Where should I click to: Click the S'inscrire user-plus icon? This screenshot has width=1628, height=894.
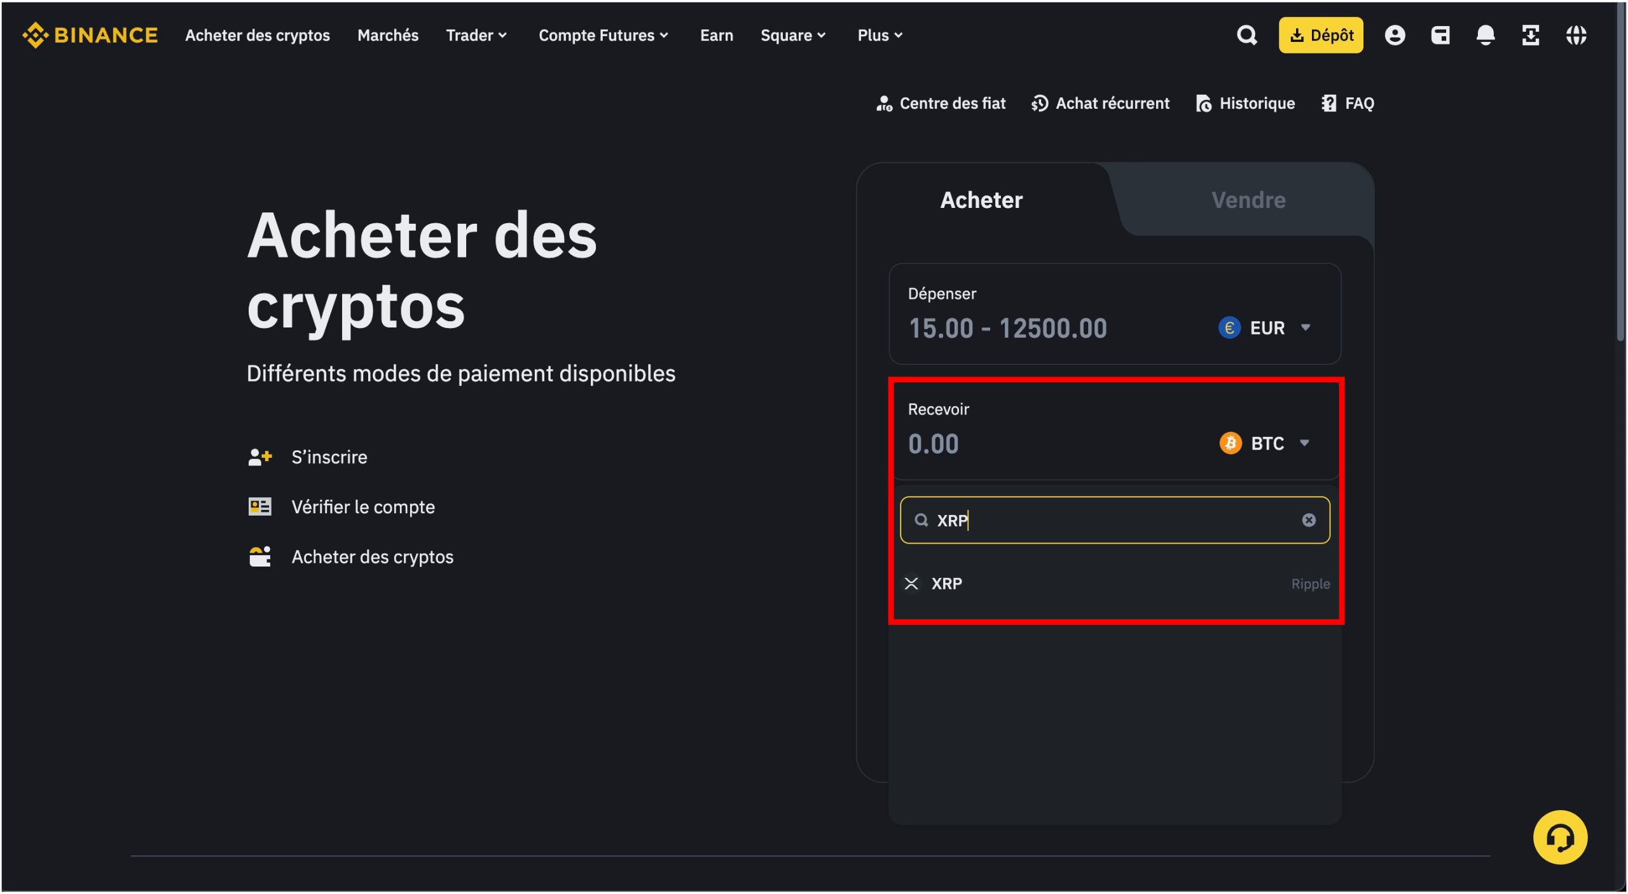point(259,457)
